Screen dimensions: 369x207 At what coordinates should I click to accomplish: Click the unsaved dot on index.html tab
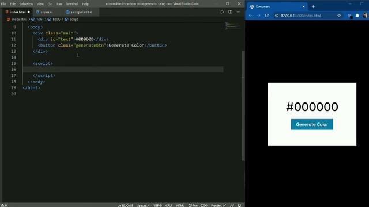[x=29, y=12]
